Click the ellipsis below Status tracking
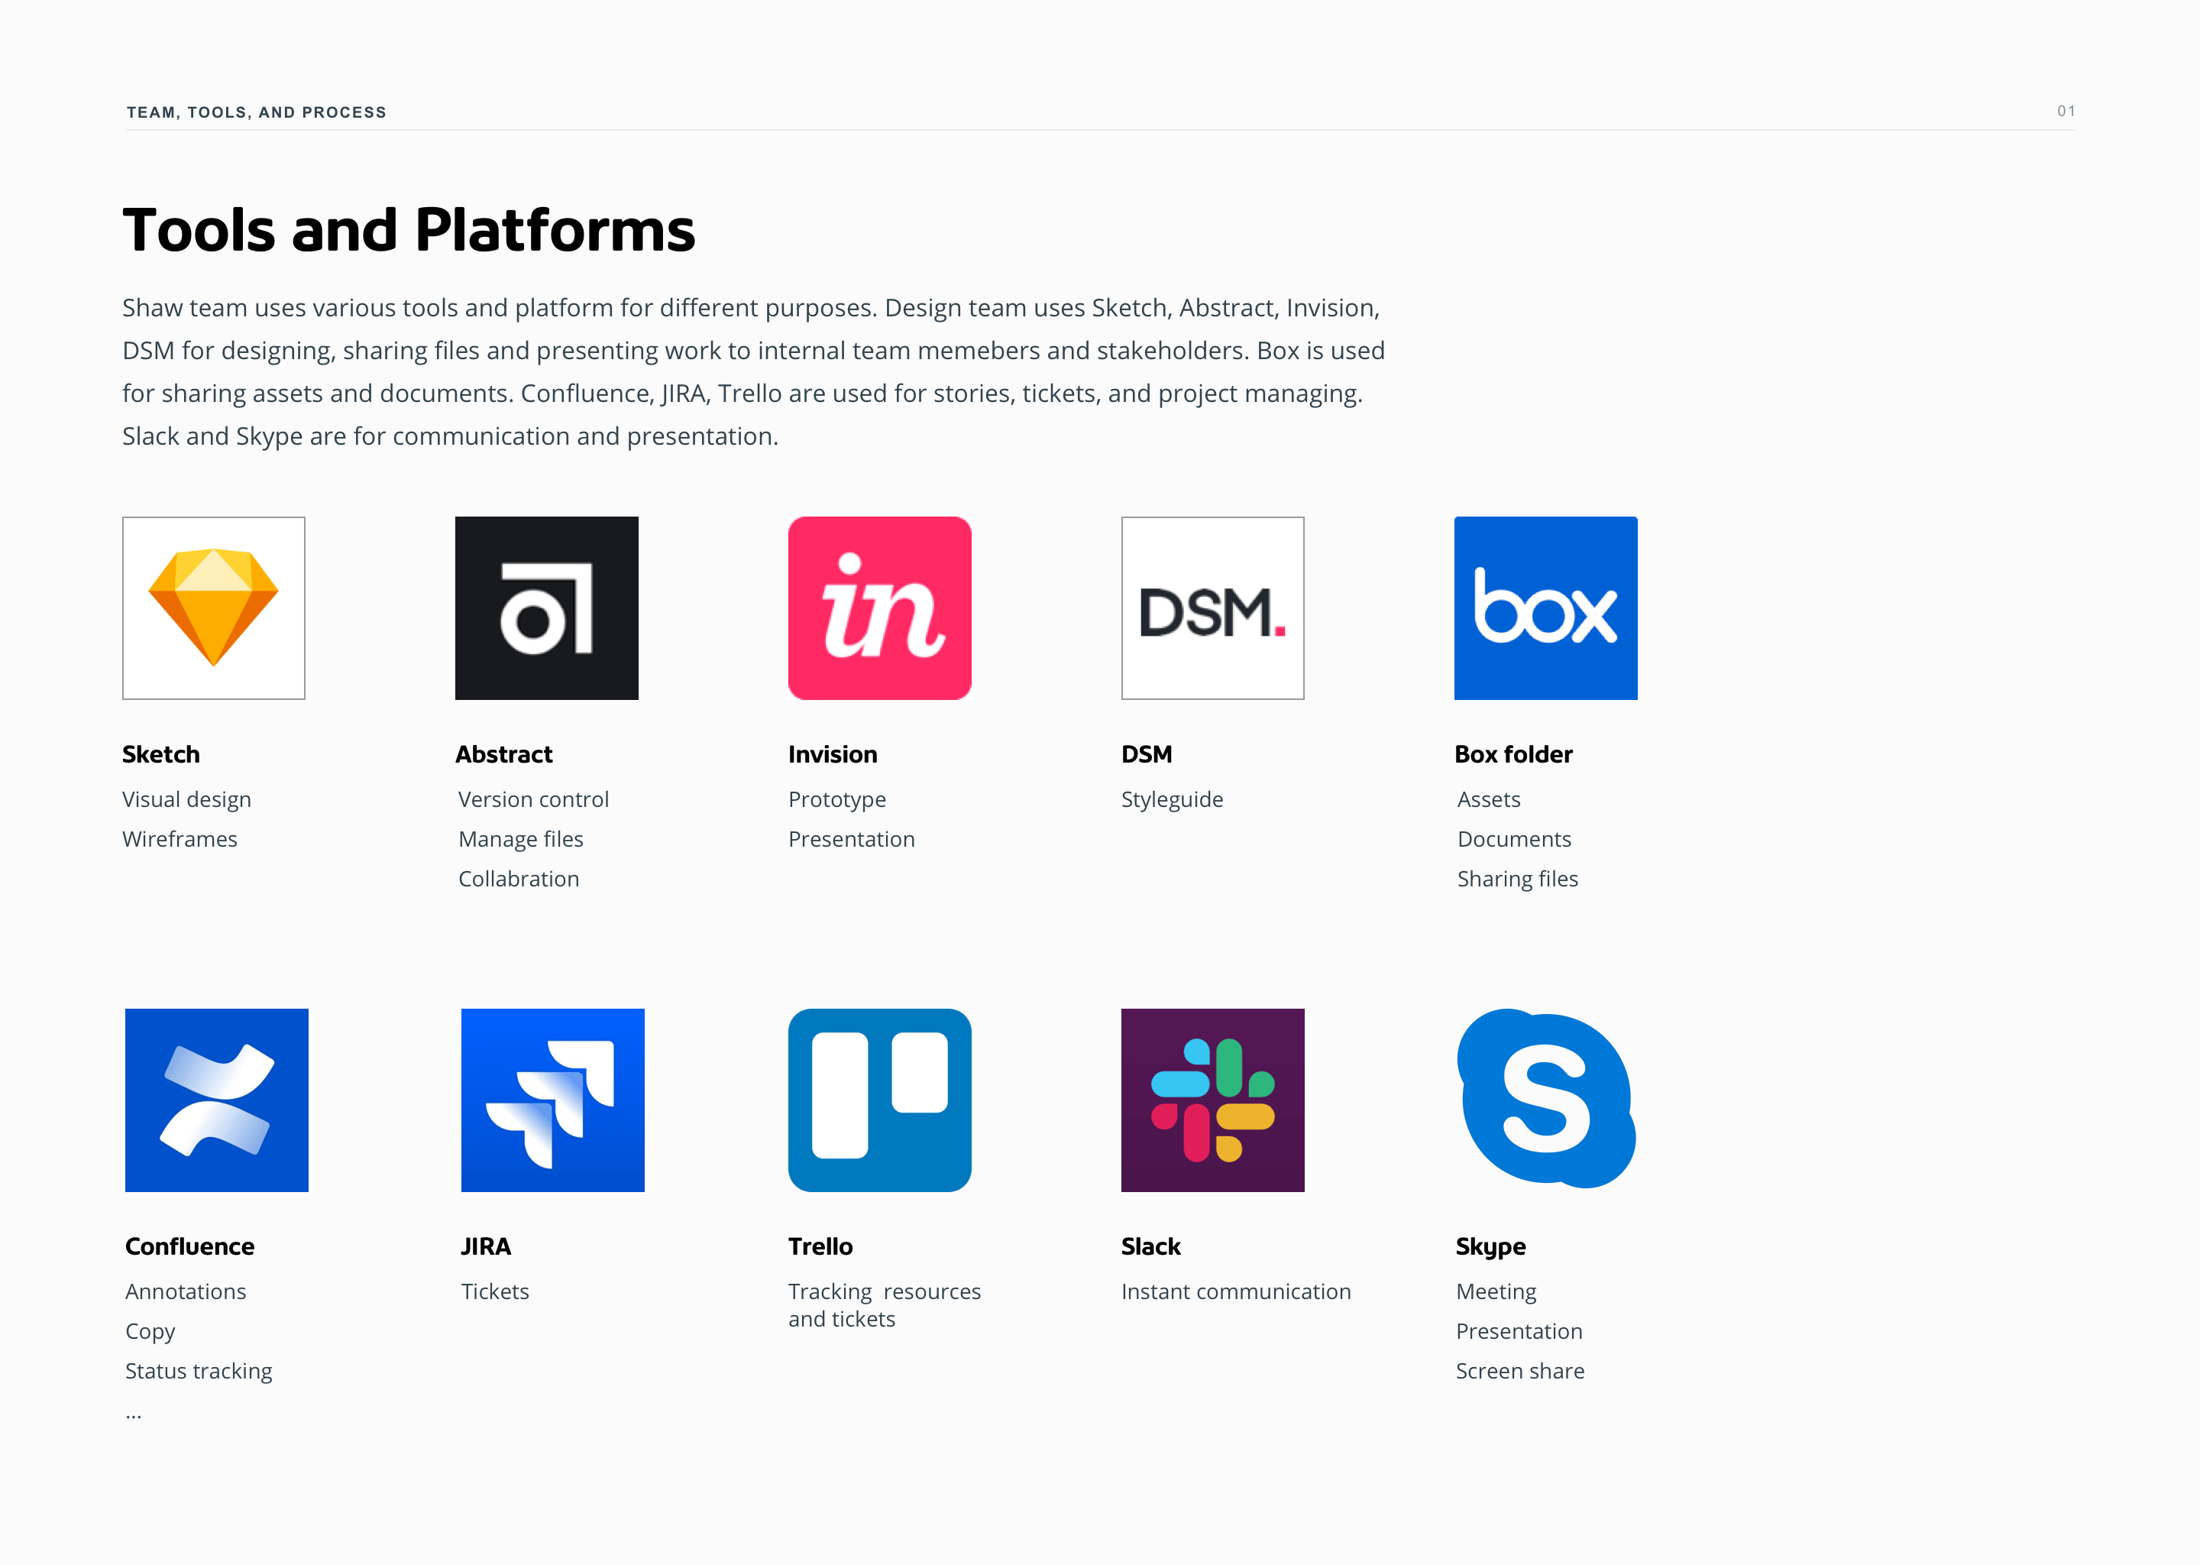 (134, 1417)
